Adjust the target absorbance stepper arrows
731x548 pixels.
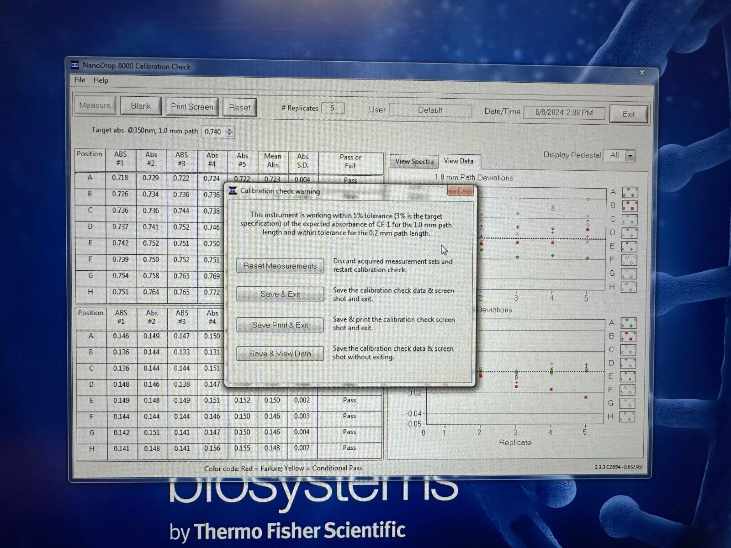click(229, 132)
